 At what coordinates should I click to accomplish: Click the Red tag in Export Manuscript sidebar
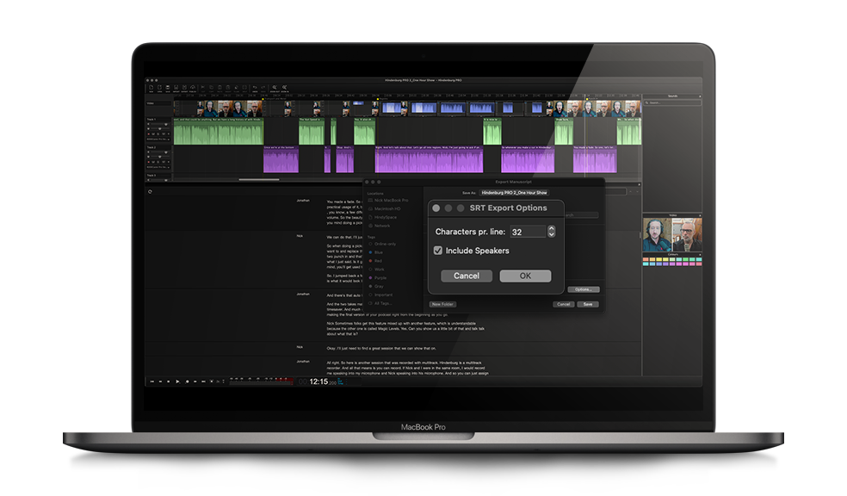click(x=375, y=261)
